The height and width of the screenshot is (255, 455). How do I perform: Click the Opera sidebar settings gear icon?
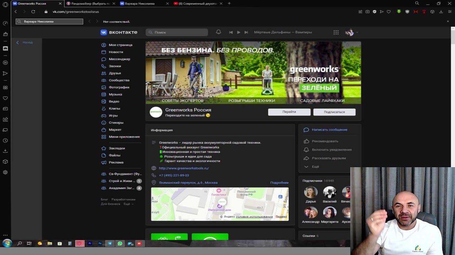5,172
